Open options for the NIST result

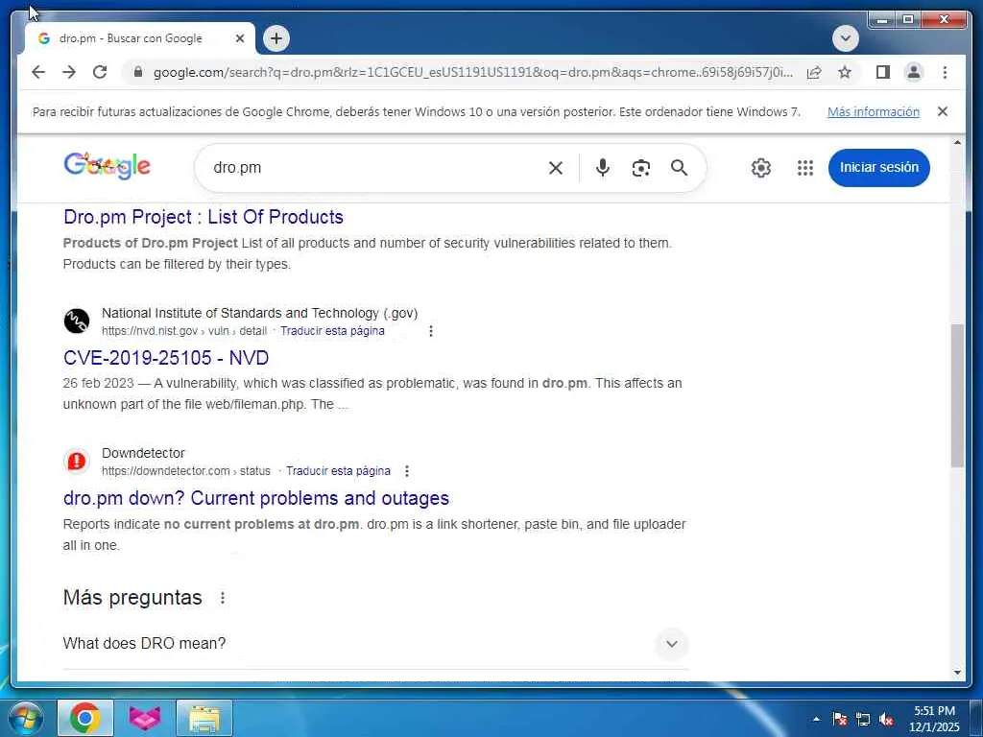click(x=431, y=331)
